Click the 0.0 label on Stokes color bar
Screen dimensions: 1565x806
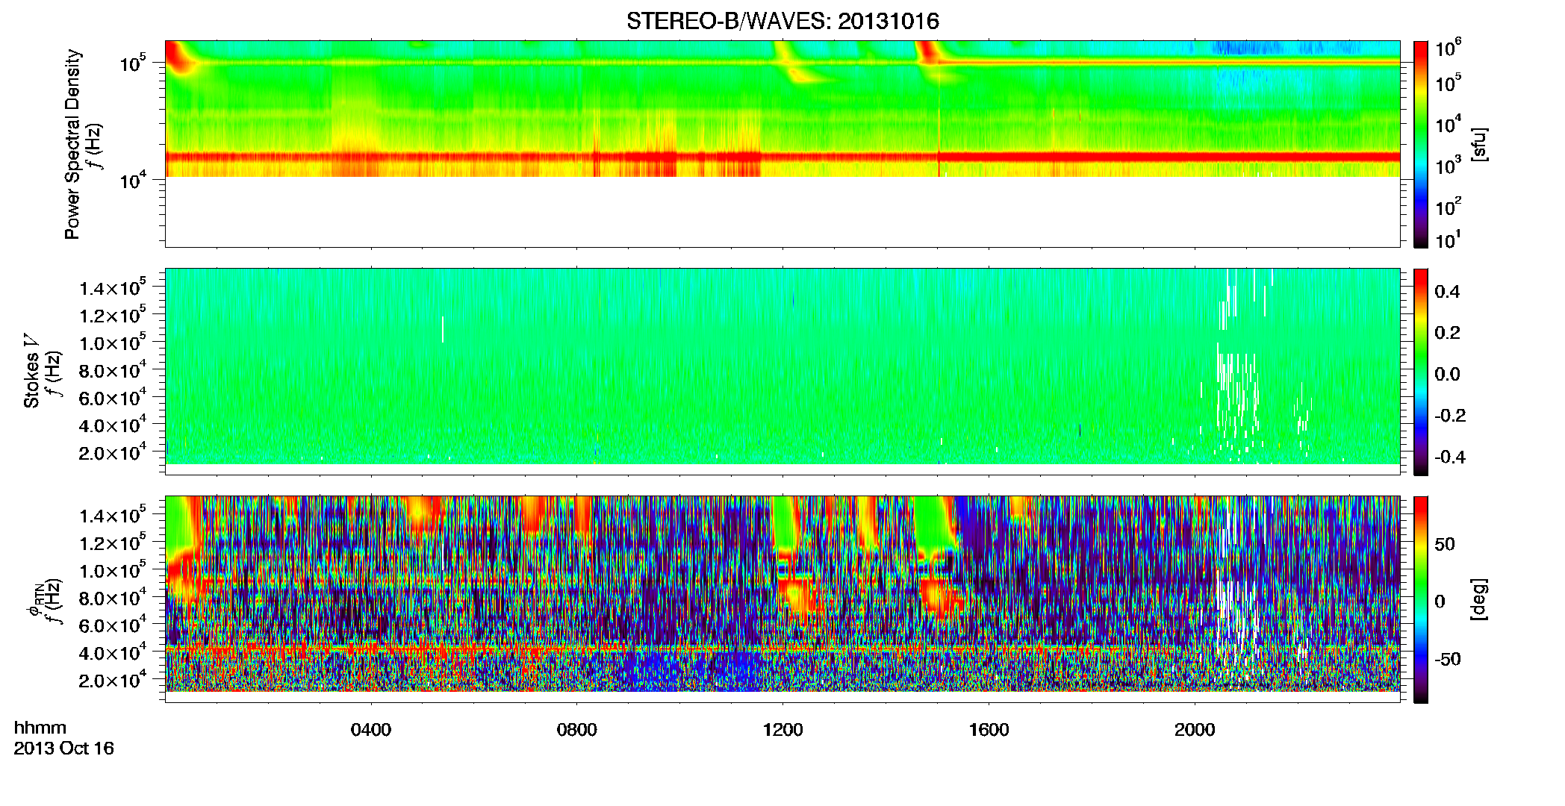(1447, 375)
